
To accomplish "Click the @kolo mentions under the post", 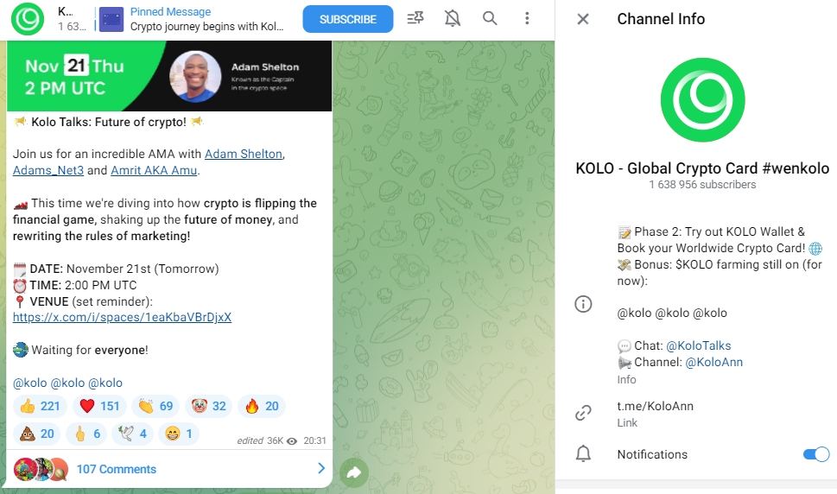I will click(x=67, y=383).
